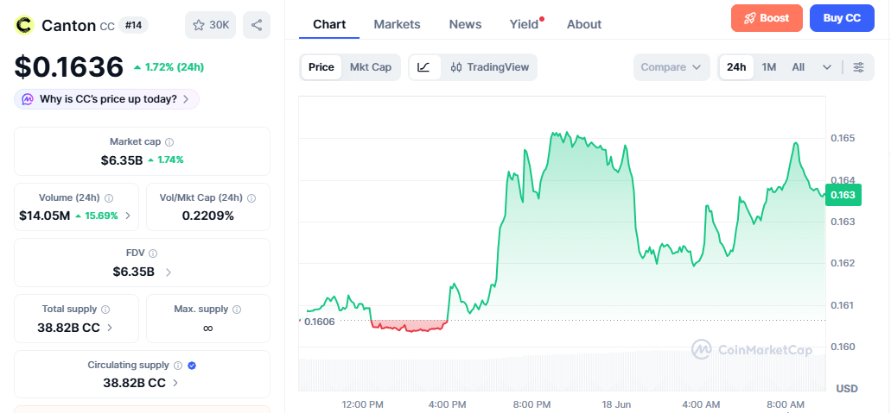This screenshot has width=891, height=413.
Task: Click the current price label 0.163 on axis
Action: tap(843, 195)
